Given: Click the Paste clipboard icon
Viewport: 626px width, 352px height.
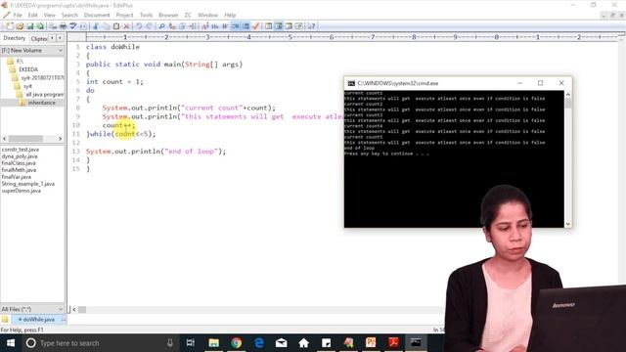Looking at the screenshot, I should tap(116, 26).
